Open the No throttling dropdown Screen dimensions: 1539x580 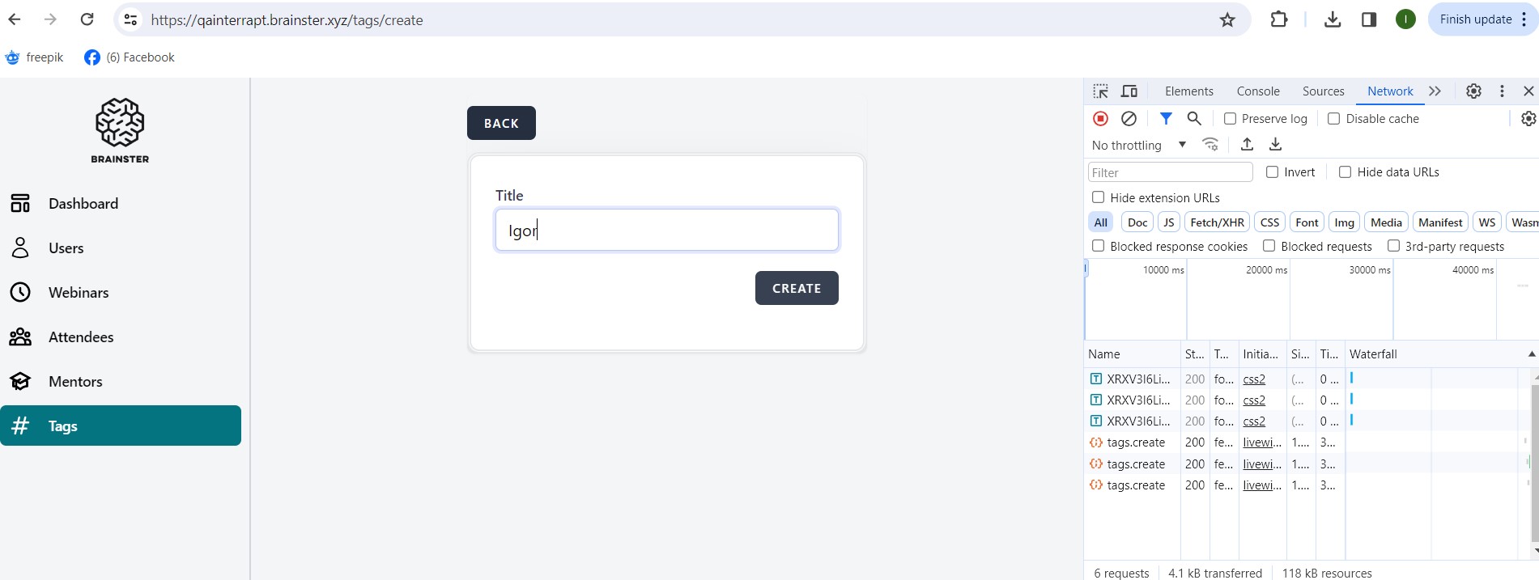1138,146
